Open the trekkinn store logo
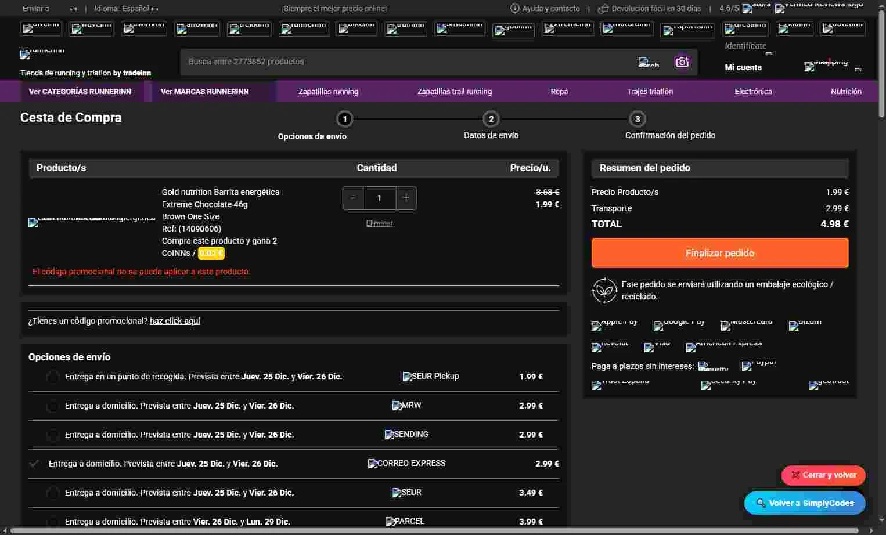886x535 pixels. [249, 28]
